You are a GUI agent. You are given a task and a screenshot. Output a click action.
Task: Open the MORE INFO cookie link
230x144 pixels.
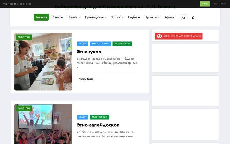coord(220,4)
